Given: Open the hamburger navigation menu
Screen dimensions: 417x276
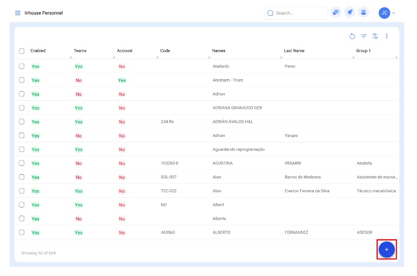Looking at the screenshot, I should point(18,13).
